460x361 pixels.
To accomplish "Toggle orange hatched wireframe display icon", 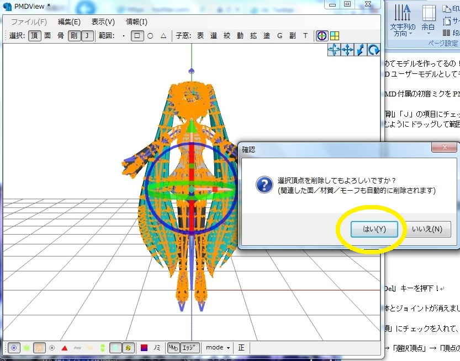I will [39, 348].
